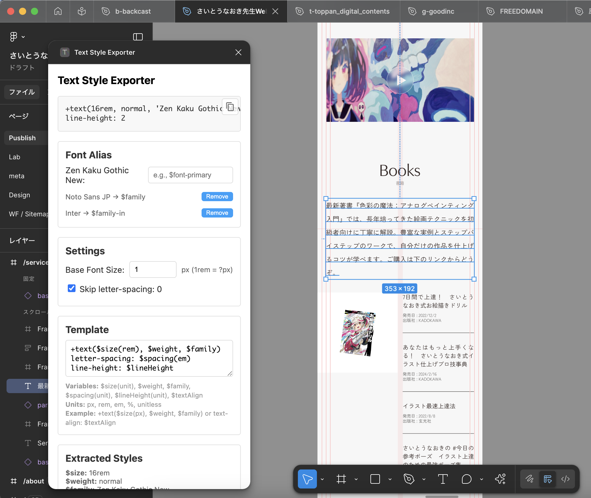This screenshot has width=591, height=498.
Task: Remove the Noto Sans JP alias
Action: pos(217,196)
